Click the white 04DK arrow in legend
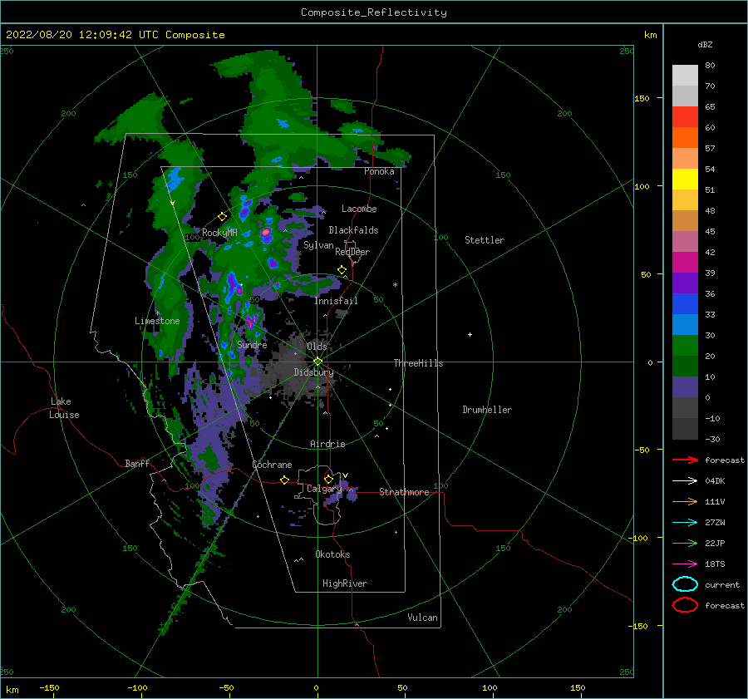This screenshot has height=699, width=748. point(685,480)
